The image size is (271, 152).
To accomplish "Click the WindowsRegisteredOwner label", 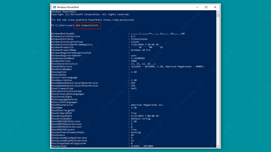I will pyautogui.click(x=66, y=56).
